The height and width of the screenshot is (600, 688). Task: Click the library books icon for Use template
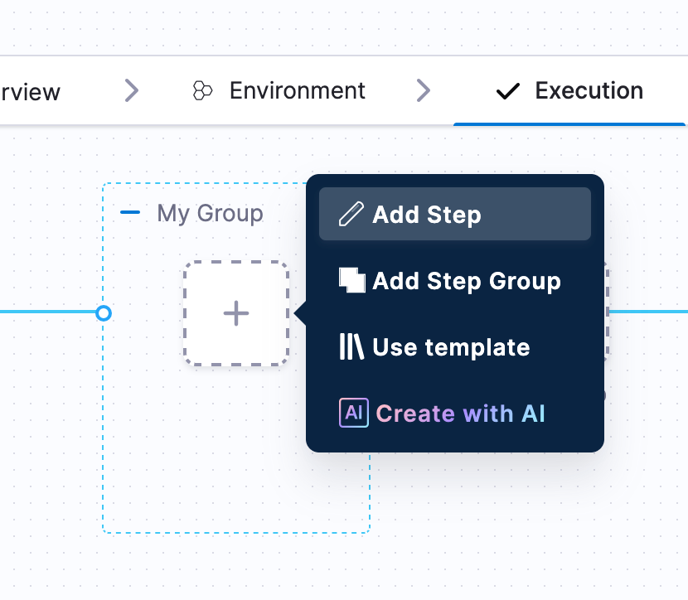pos(351,347)
